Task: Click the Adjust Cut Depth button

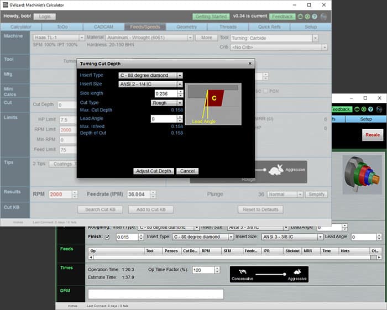Action: click(154, 171)
